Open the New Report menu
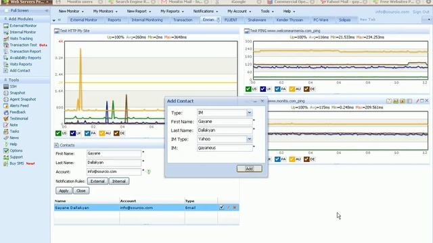This screenshot has height=243, width=433. coord(139,11)
